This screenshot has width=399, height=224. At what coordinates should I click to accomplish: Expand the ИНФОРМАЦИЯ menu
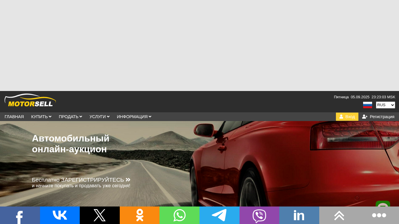pyautogui.click(x=134, y=117)
